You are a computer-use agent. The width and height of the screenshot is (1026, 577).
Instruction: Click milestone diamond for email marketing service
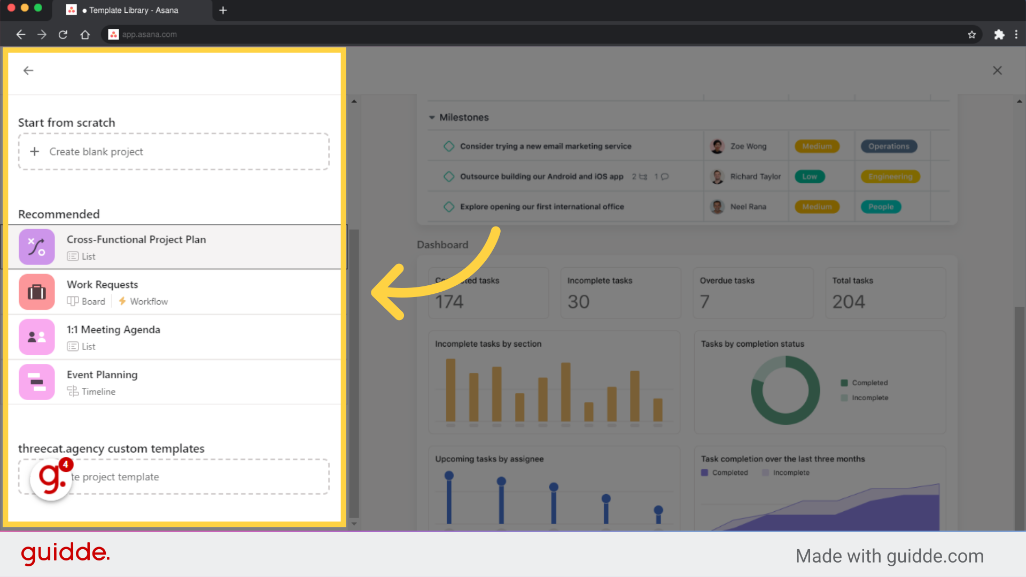pos(449,146)
